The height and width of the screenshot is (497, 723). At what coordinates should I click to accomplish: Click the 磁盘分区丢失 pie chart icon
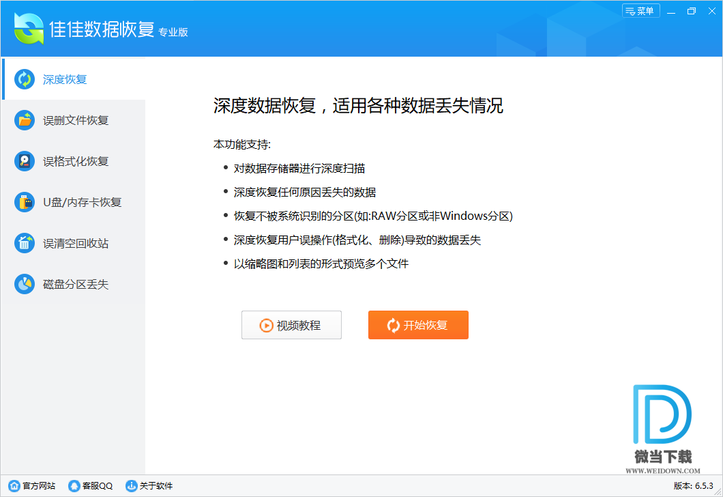[25, 284]
